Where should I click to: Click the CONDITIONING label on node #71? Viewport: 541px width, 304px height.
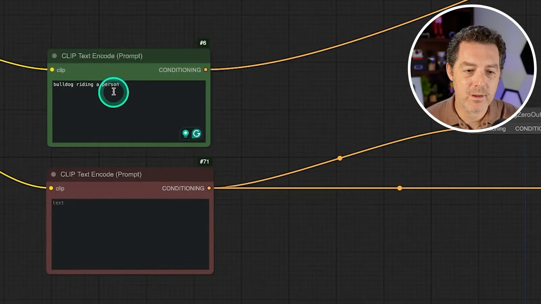click(183, 188)
